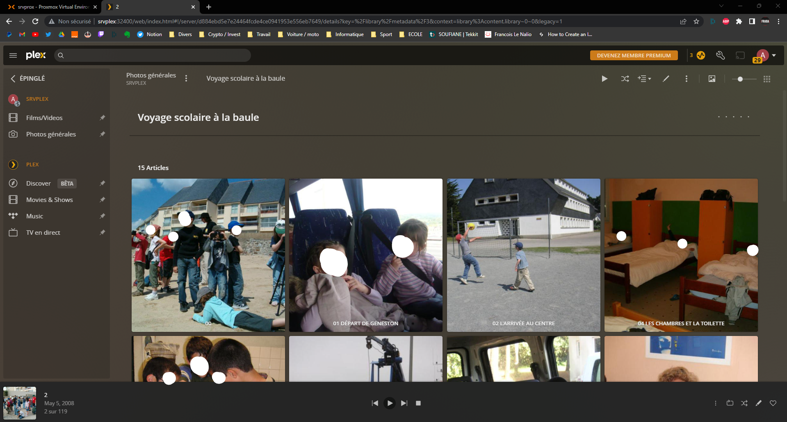Open the YouTube bookmark icon

click(35, 34)
